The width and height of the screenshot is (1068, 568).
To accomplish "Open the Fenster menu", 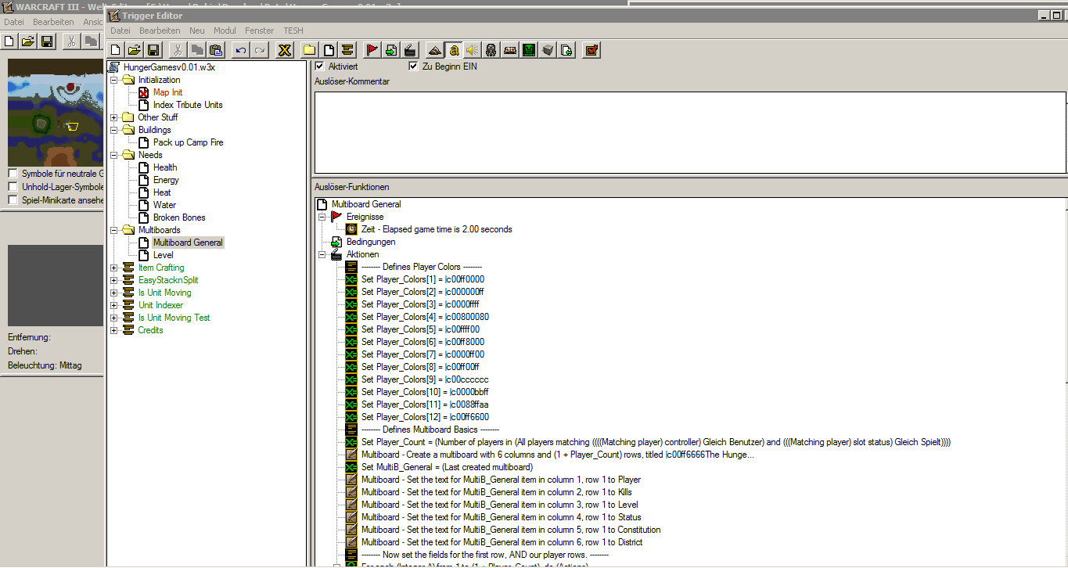I will 260,31.
